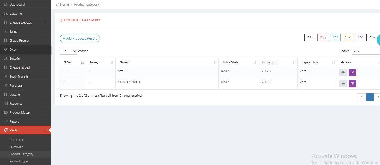Viewport: 380px width, 165px height.
Task: Click the Home icon in breadcrumb
Action: pyautogui.click(x=58, y=4)
